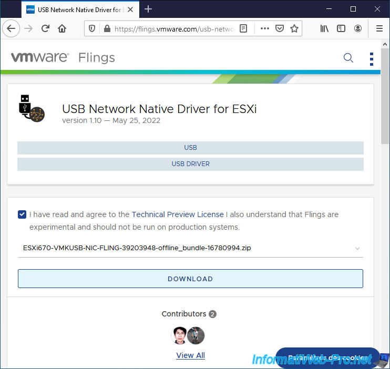
Task: Click the VMware logo
Action: pos(40,57)
